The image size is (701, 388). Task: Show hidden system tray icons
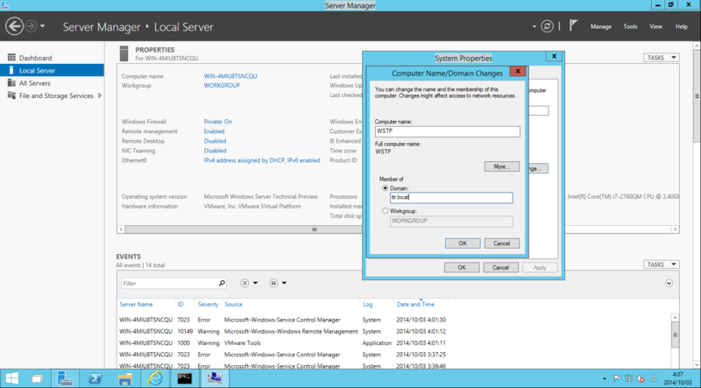(x=605, y=378)
